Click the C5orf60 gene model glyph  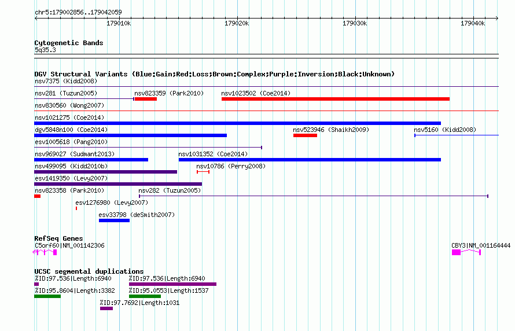click(x=45, y=252)
